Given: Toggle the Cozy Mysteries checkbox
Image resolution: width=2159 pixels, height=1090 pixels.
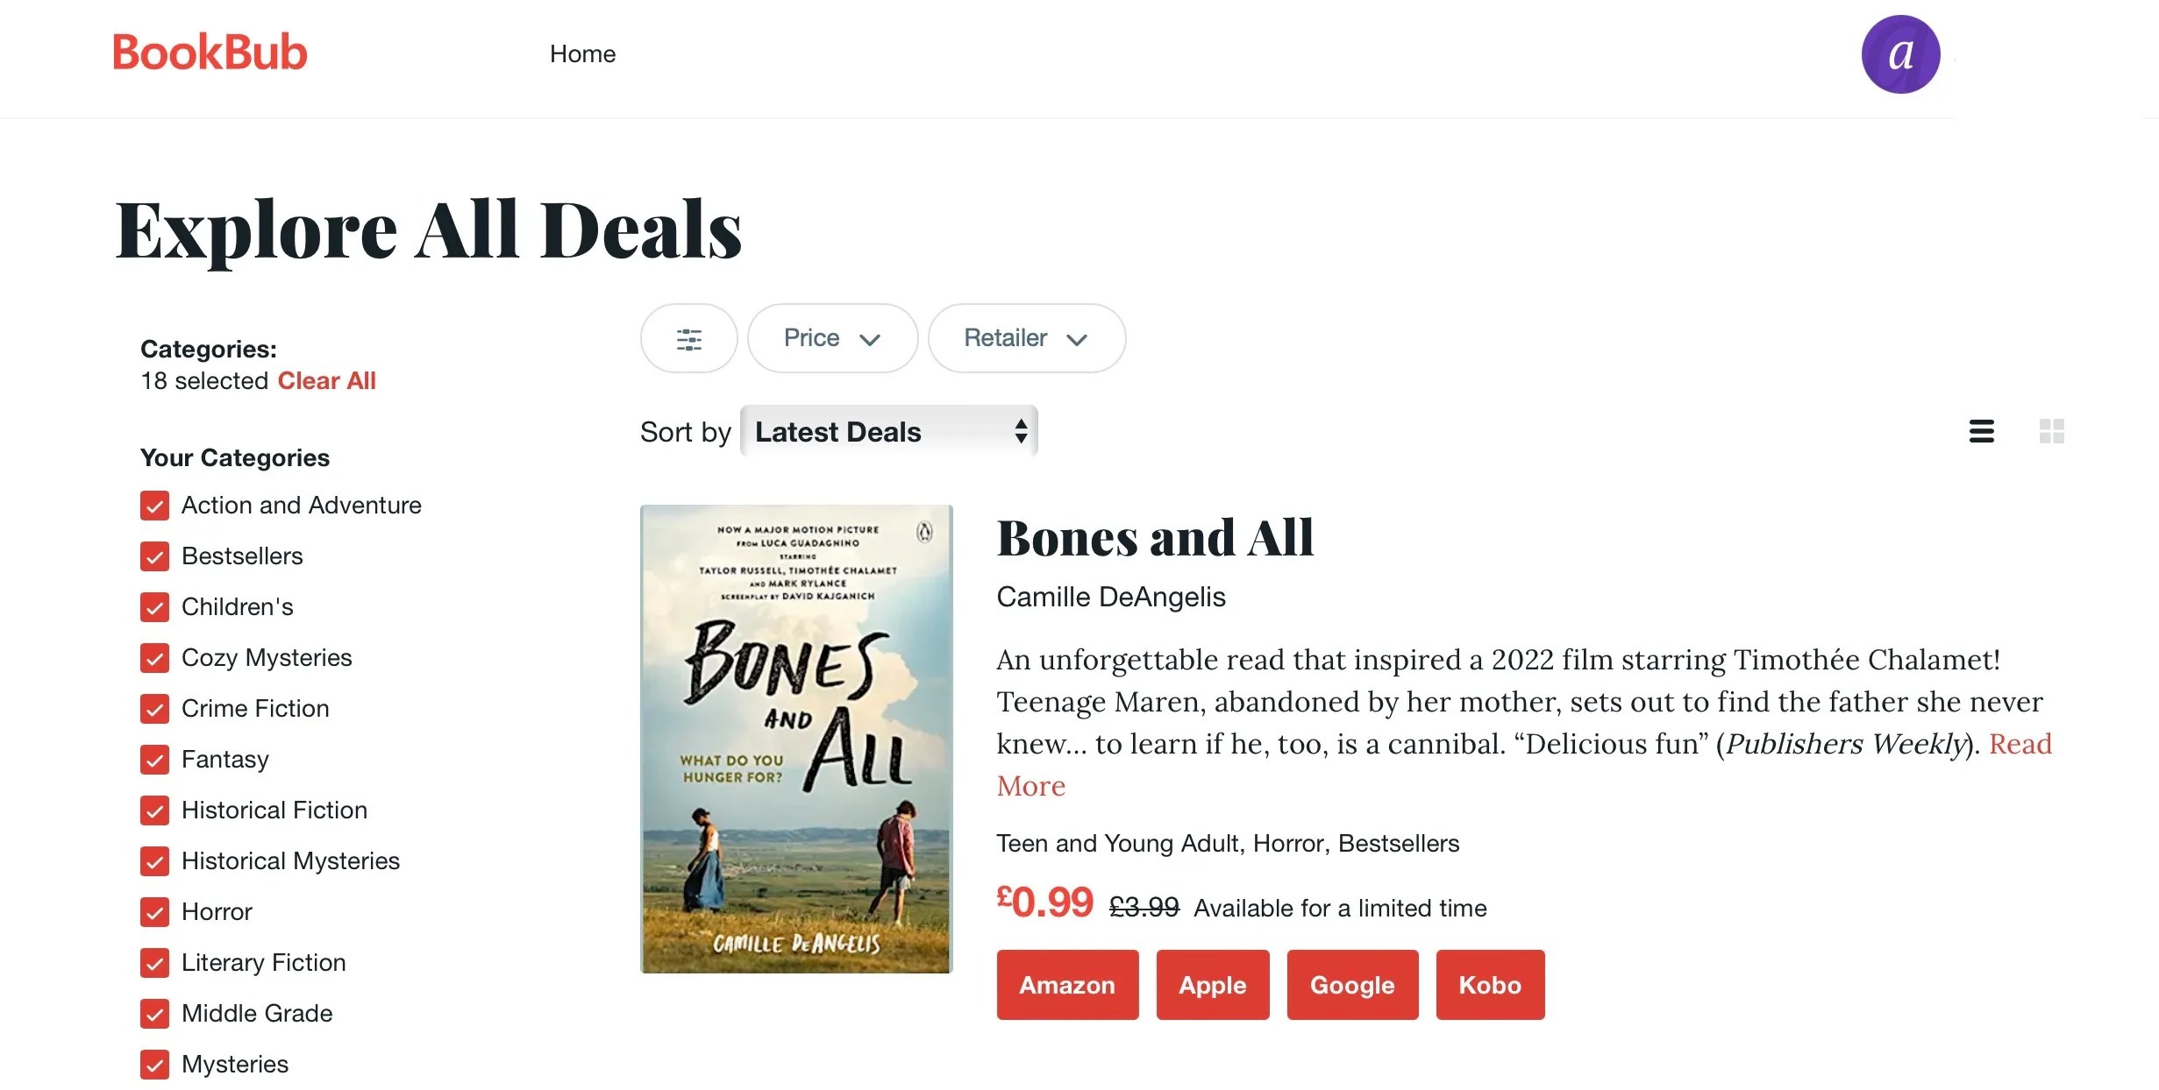Looking at the screenshot, I should (154, 658).
